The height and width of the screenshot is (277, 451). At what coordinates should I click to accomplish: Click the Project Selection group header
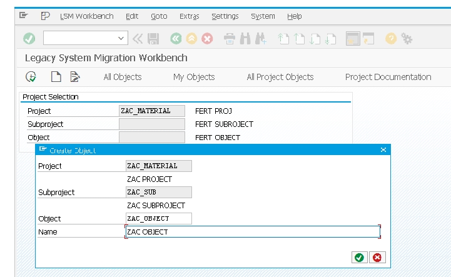tap(50, 97)
